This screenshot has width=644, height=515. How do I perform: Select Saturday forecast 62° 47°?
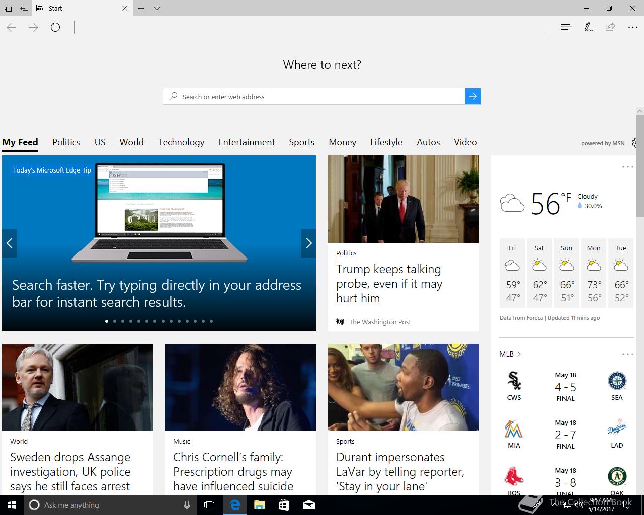[x=539, y=273]
